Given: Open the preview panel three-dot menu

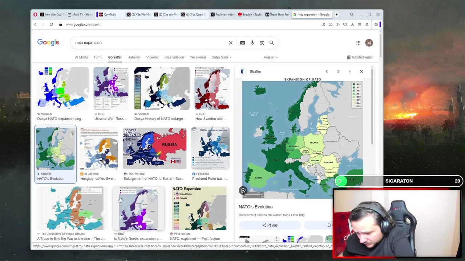Looking at the screenshot, I should (x=350, y=71).
